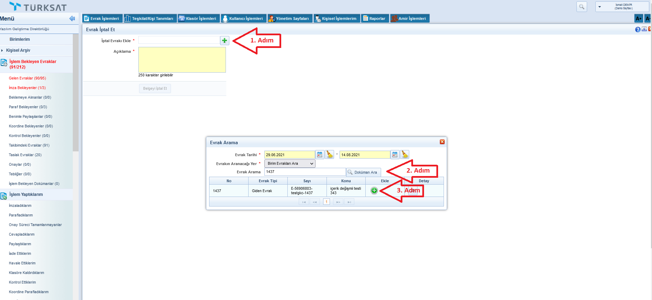The width and height of the screenshot is (652, 300).
Task: Clear the start date with the broom icon
Action: 330,155
